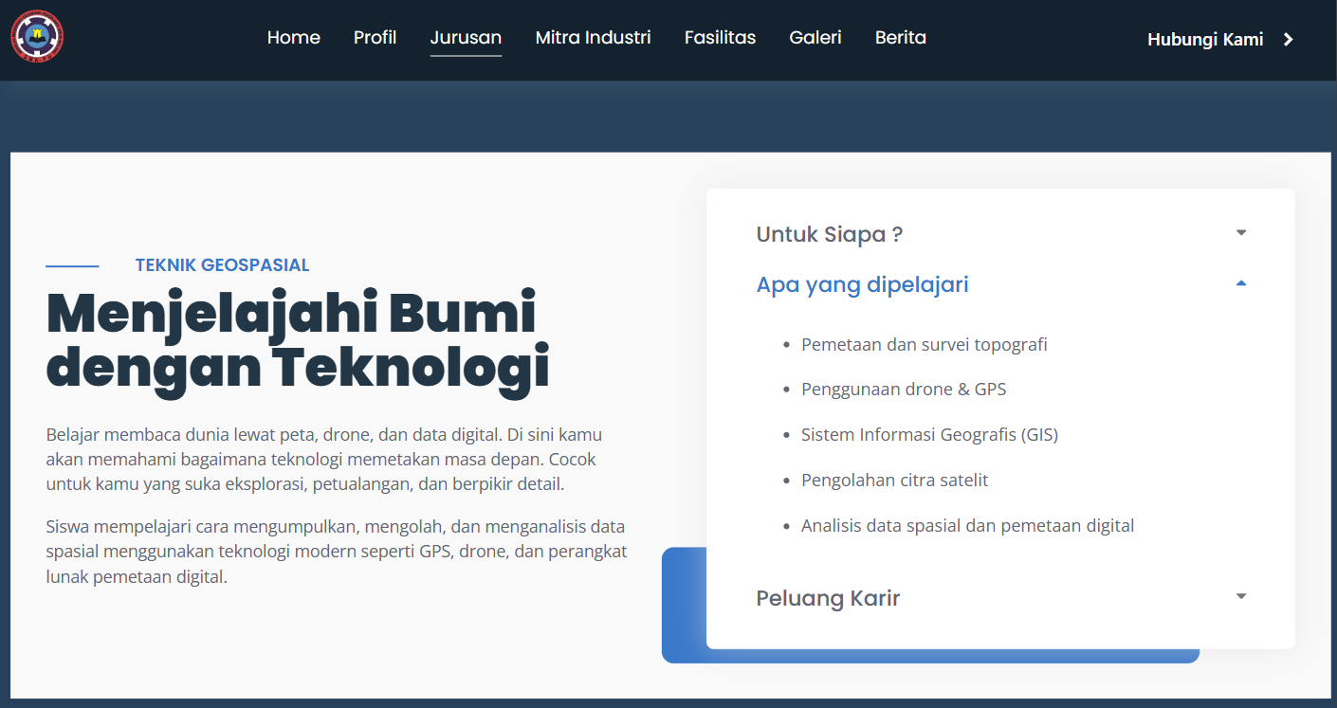Select the Jurusan navigation item
Screen dimensions: 1337x708
466,38
